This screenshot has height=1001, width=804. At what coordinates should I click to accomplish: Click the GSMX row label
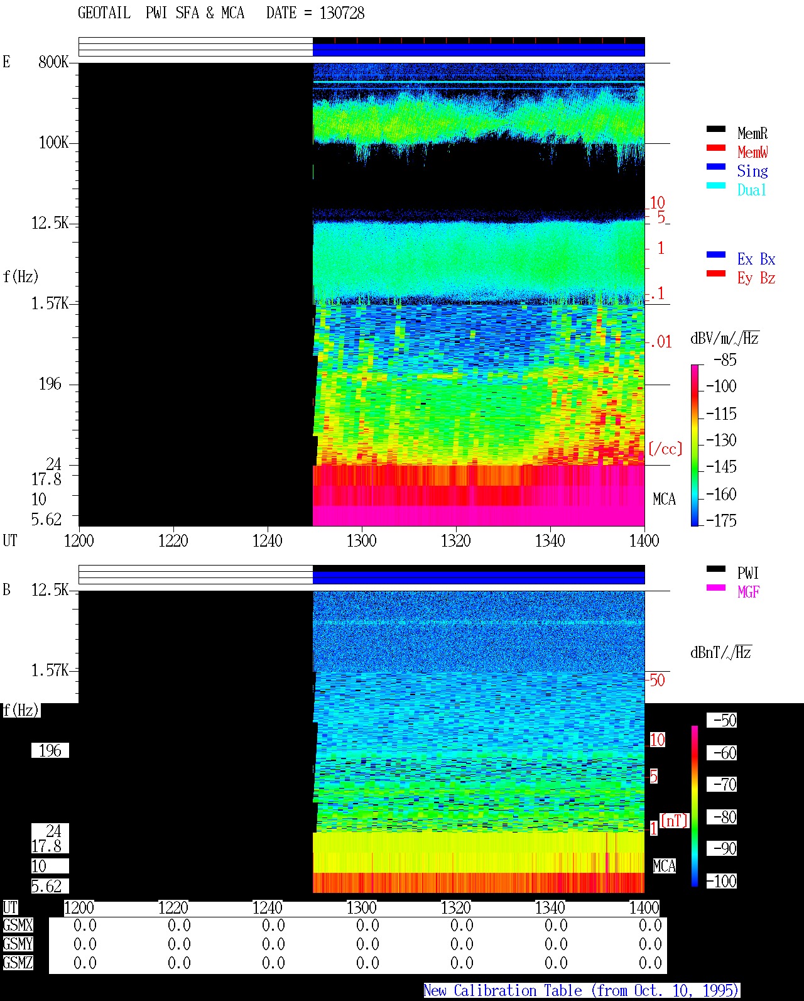pyautogui.click(x=18, y=926)
